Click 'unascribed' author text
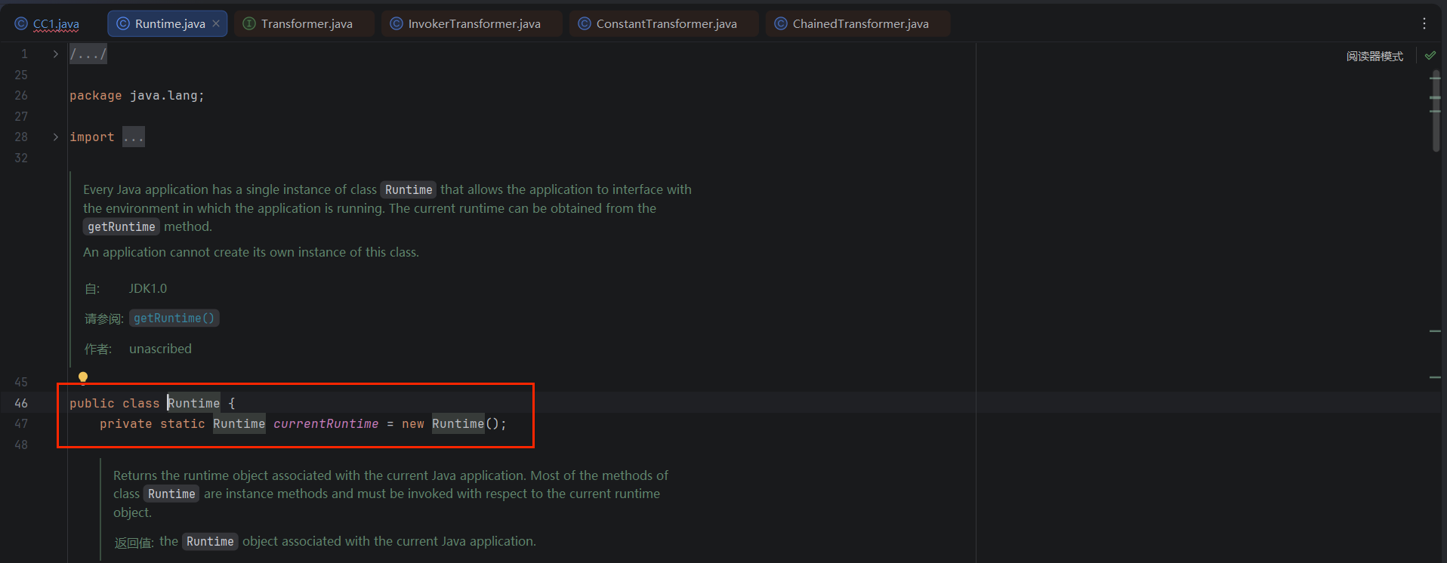1447x563 pixels. pos(160,349)
